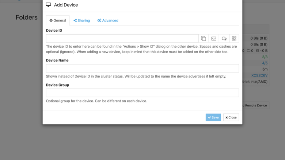285x160 pixels.
Task: Open the Advanced tab
Action: point(108,20)
